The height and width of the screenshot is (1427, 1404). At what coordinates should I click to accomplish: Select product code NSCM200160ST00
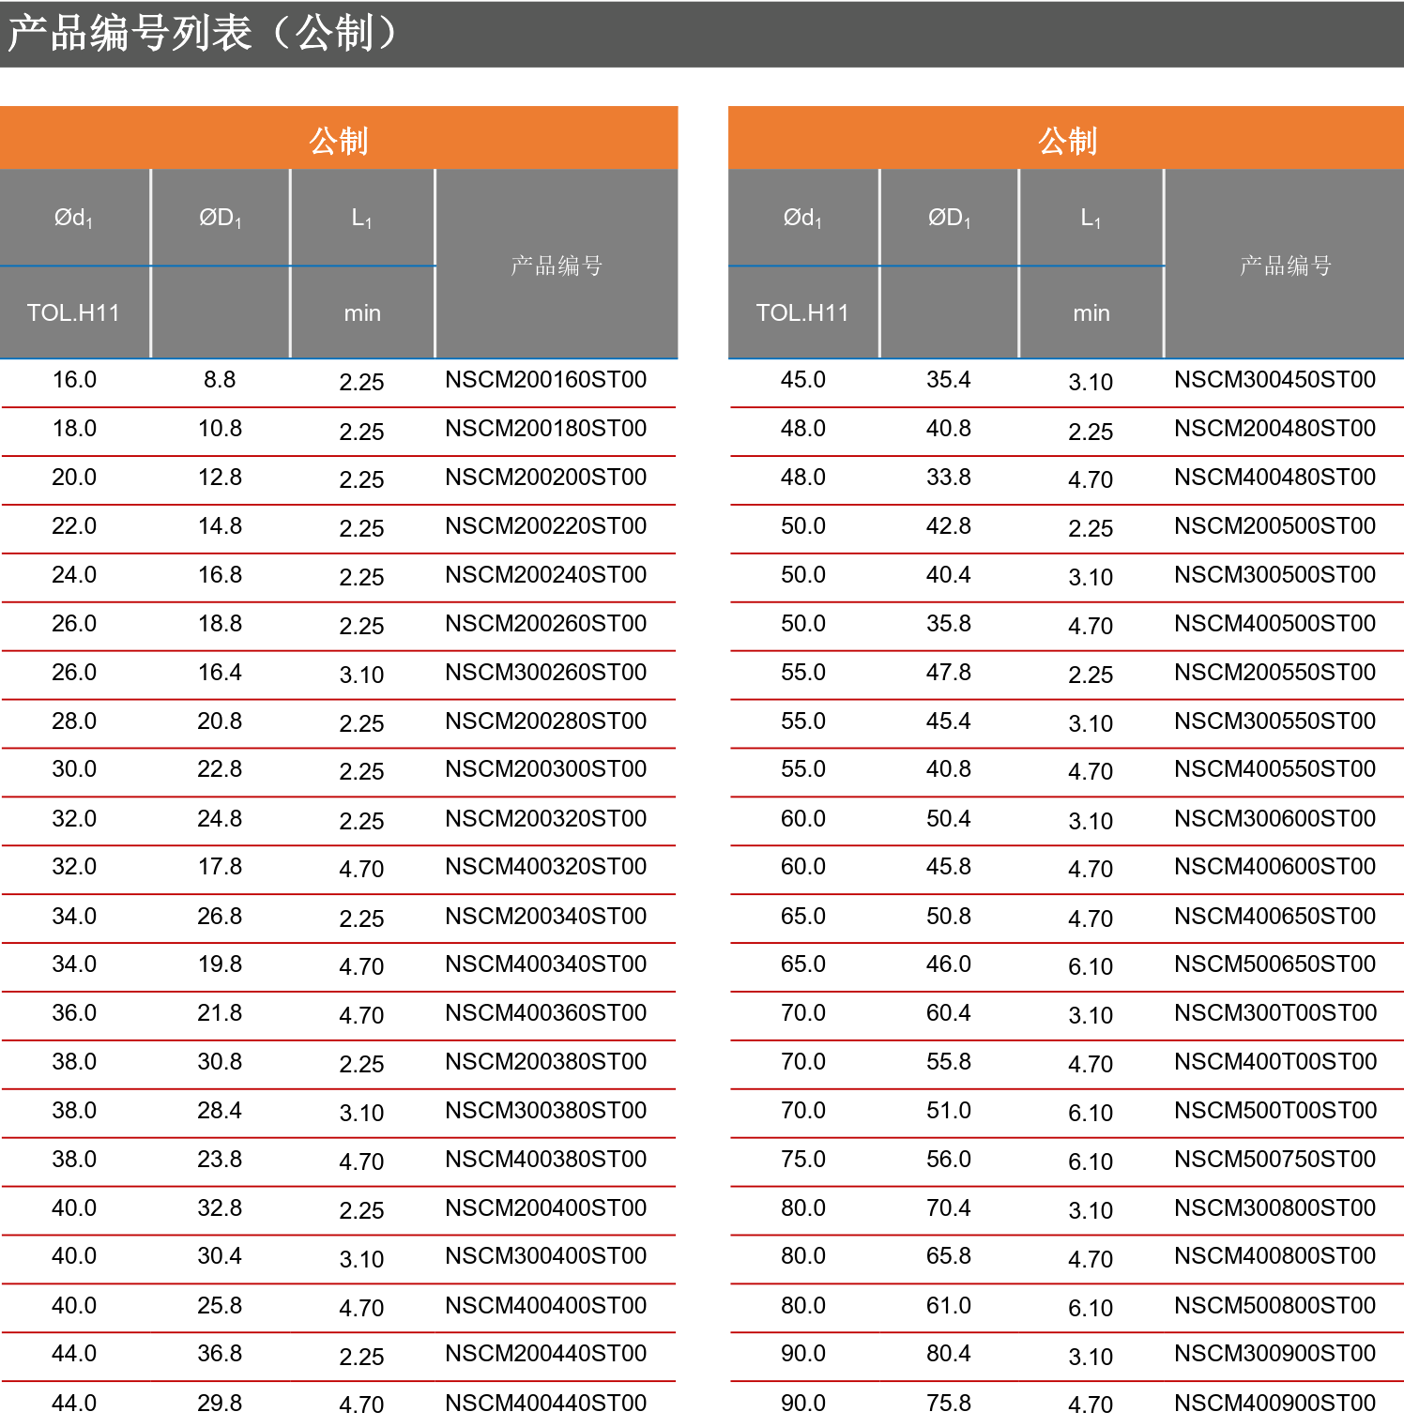(545, 380)
